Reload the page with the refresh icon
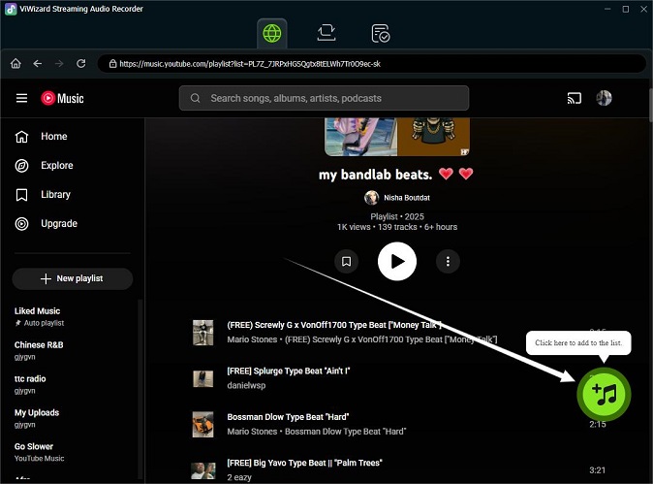The width and height of the screenshot is (653, 484). 81,63
